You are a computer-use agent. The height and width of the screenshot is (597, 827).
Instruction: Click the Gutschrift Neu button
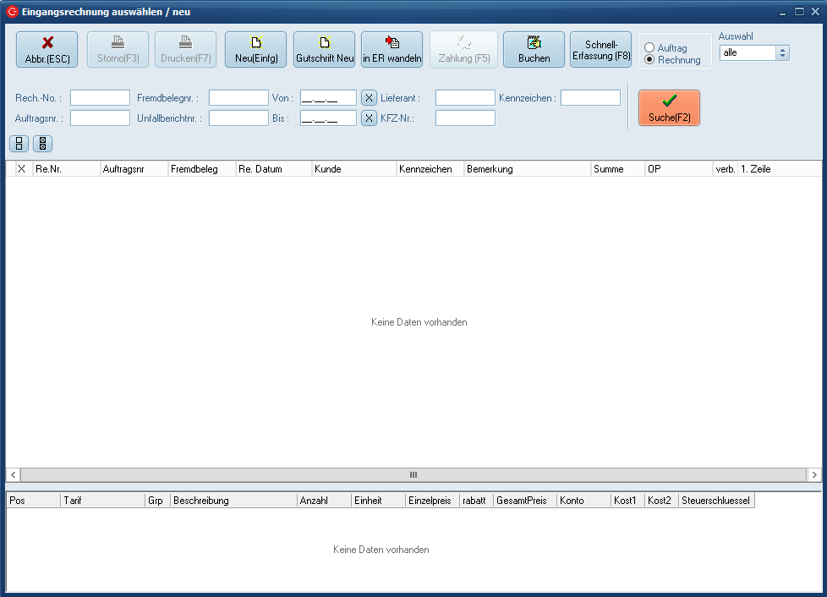324,50
